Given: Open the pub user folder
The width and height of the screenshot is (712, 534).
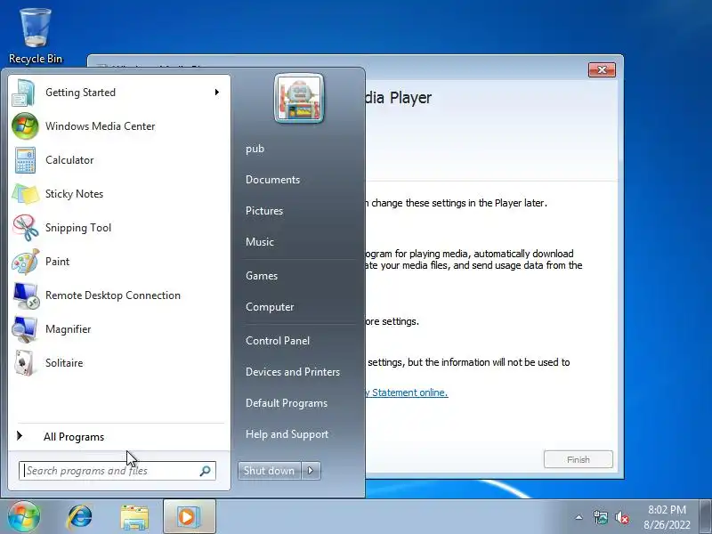Looking at the screenshot, I should pyautogui.click(x=255, y=149).
